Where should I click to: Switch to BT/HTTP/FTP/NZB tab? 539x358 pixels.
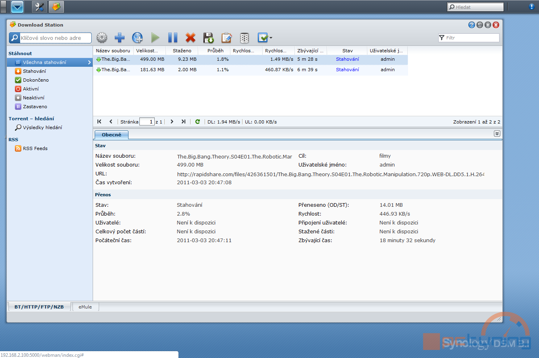[x=39, y=307]
